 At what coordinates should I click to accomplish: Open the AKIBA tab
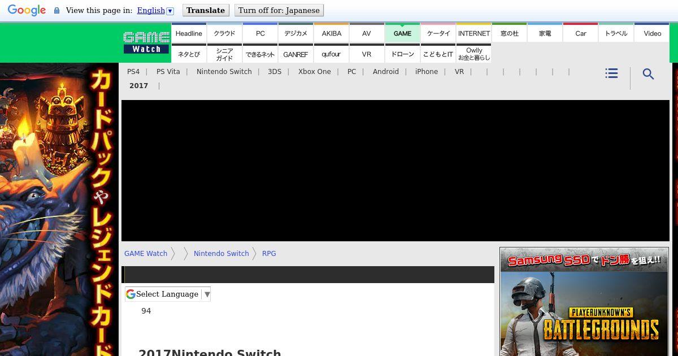[x=331, y=33]
